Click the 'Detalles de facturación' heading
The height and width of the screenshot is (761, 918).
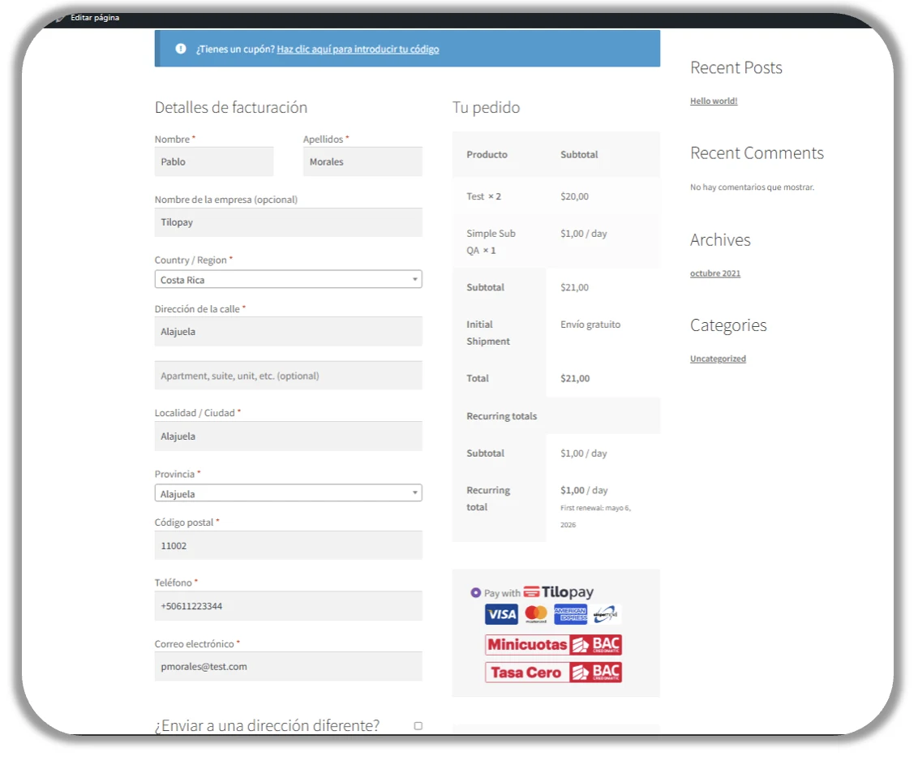[x=230, y=108]
